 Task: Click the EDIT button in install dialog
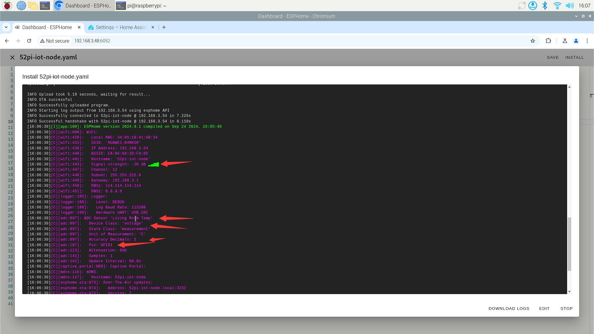coord(544,309)
